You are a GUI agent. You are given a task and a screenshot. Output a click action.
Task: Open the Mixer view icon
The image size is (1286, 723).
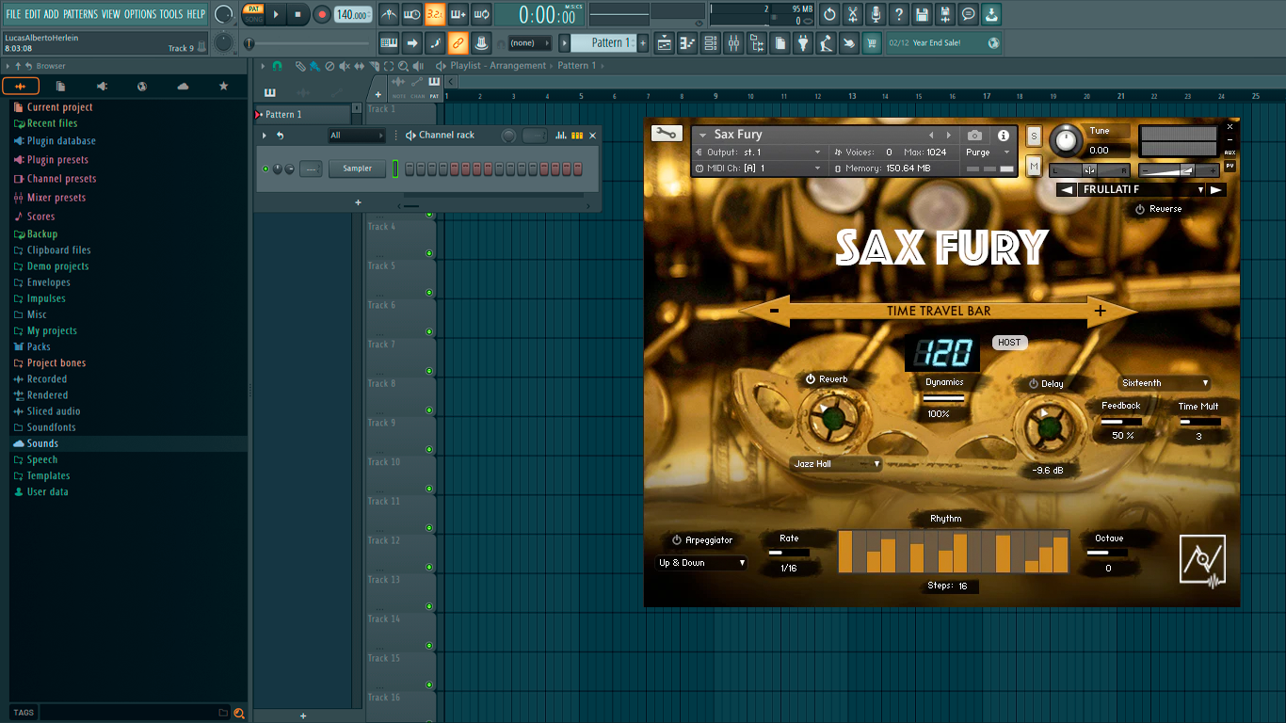click(x=733, y=42)
